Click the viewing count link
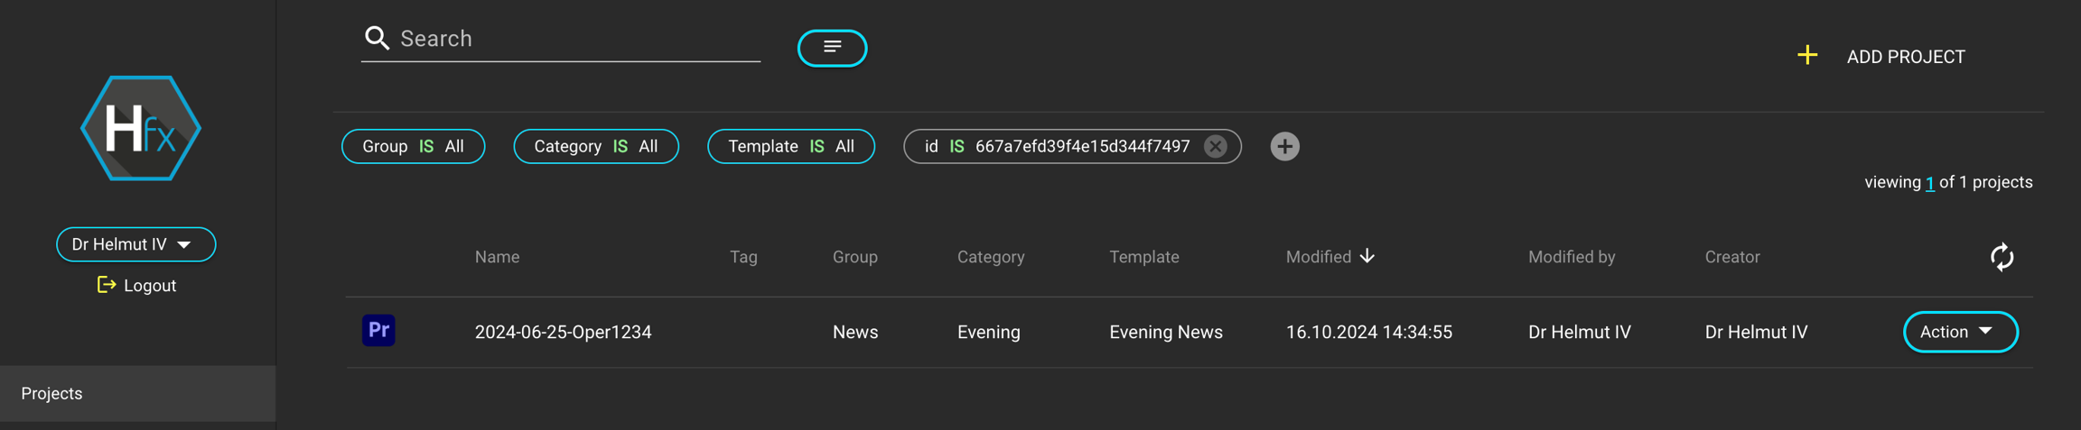 1929,183
